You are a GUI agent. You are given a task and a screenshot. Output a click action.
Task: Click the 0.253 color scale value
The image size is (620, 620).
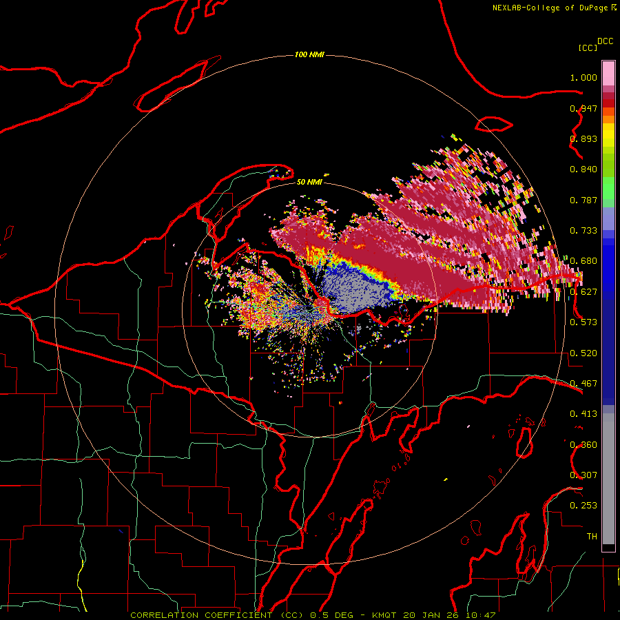[583, 506]
